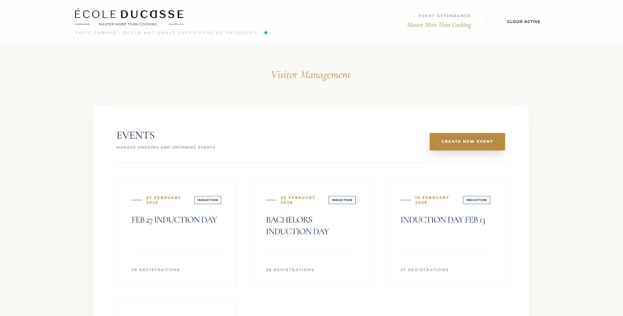View the 39 registrations count

tap(290, 270)
